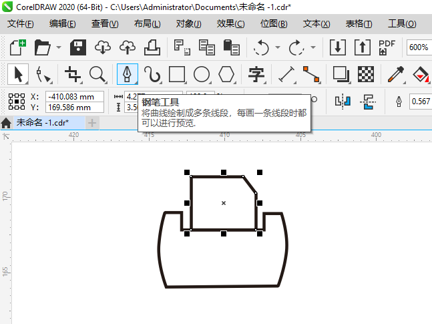The width and height of the screenshot is (432, 324).
Task: Open the 布局(L) menu
Action: coord(147,24)
